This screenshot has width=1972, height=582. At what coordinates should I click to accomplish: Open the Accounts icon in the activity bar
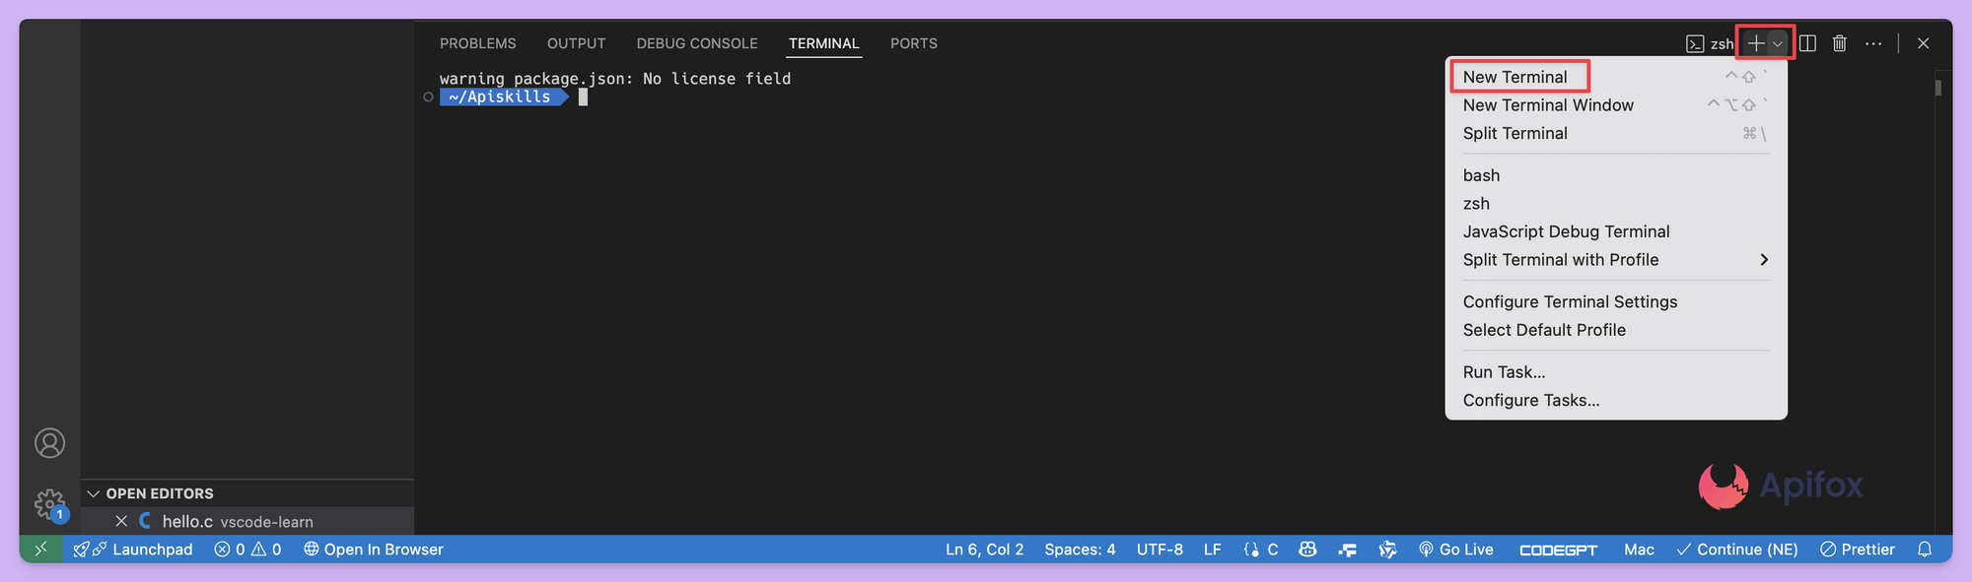click(49, 443)
